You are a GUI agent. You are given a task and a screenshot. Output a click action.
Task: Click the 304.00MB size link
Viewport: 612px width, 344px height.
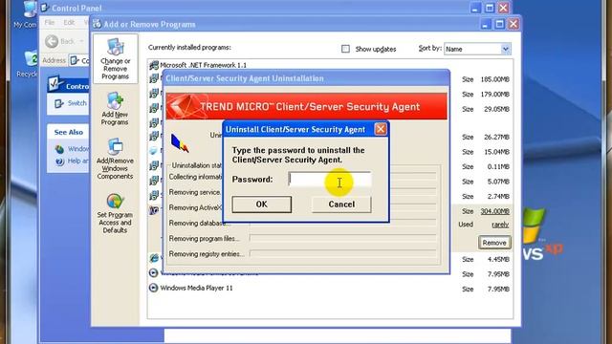click(495, 211)
